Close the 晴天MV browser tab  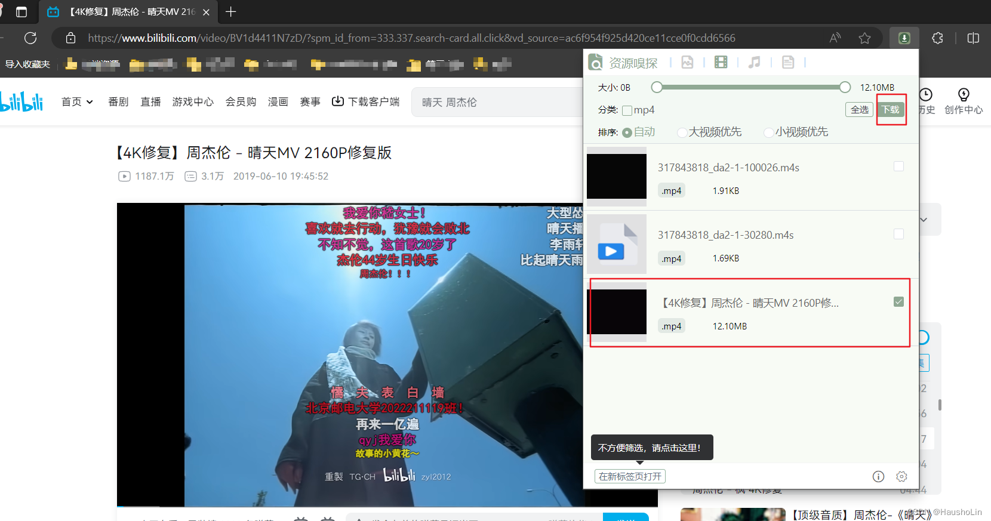tap(206, 12)
